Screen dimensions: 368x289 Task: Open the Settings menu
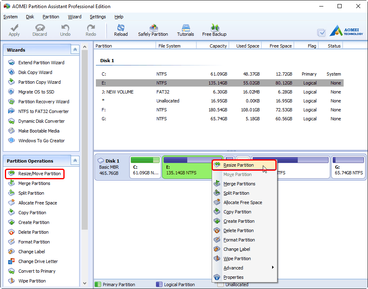coord(97,17)
